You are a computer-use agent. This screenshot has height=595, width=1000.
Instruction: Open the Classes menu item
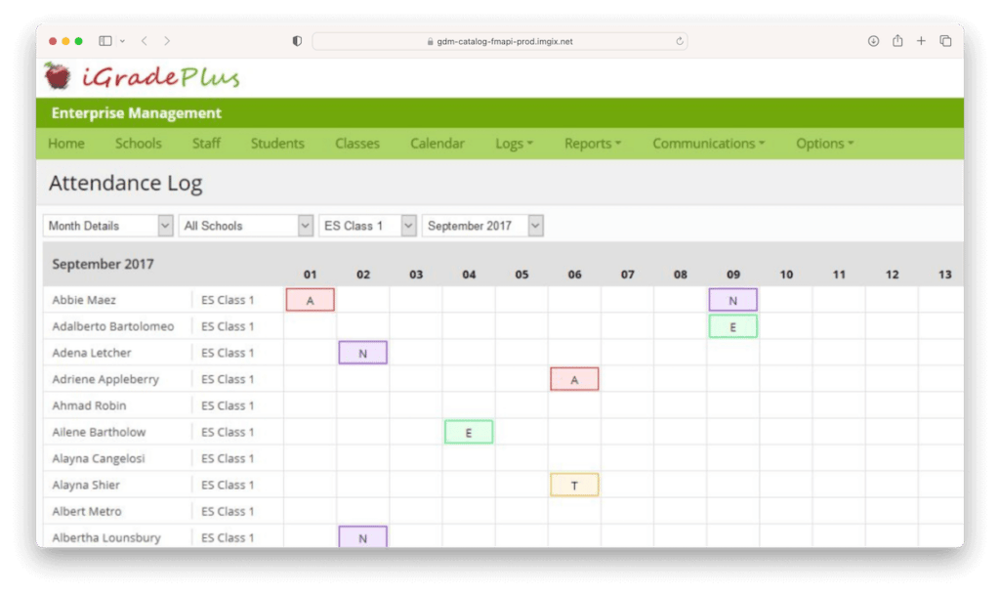coord(357,144)
